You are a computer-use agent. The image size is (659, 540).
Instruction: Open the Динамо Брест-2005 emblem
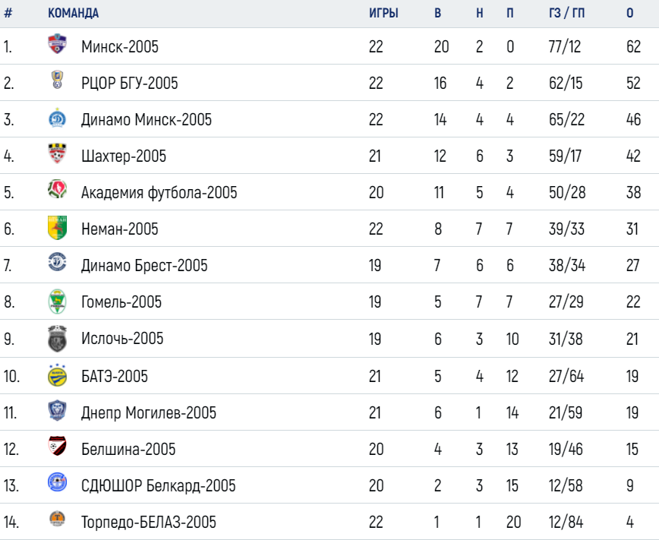tap(57, 261)
